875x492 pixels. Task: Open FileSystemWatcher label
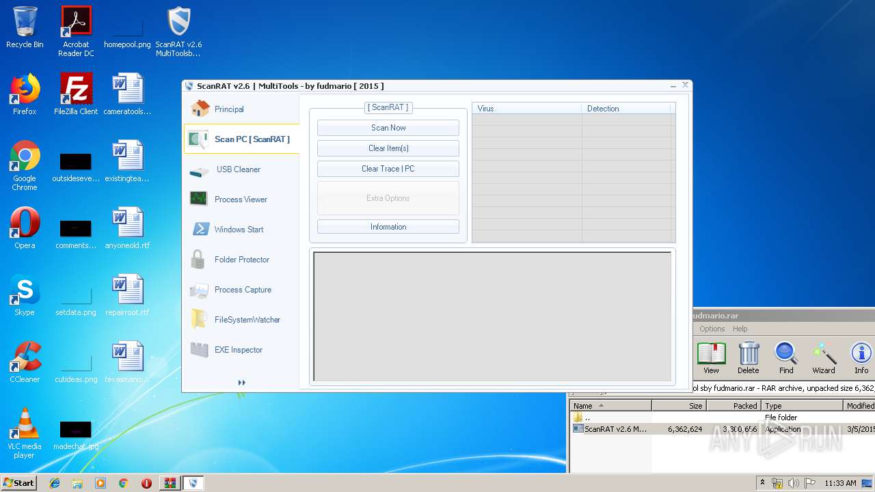[x=247, y=320]
